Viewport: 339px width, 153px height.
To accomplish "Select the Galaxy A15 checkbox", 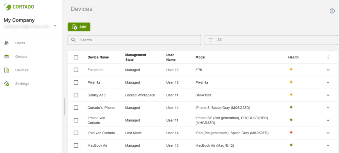I will (76, 95).
